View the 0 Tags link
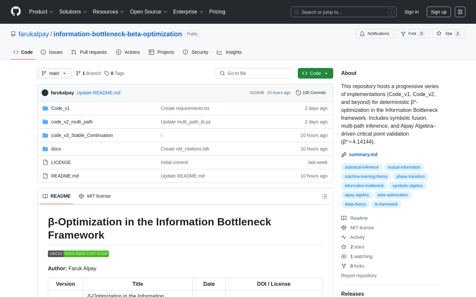 114,73
